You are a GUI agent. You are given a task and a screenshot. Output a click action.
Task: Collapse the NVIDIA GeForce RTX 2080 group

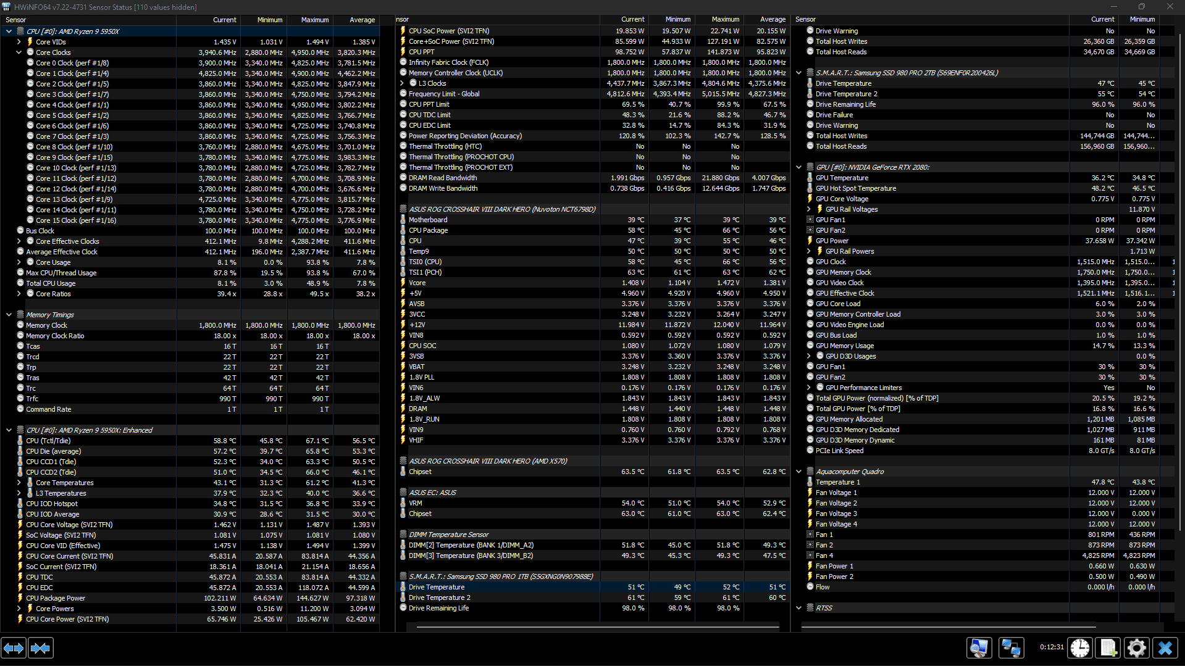pyautogui.click(x=798, y=167)
